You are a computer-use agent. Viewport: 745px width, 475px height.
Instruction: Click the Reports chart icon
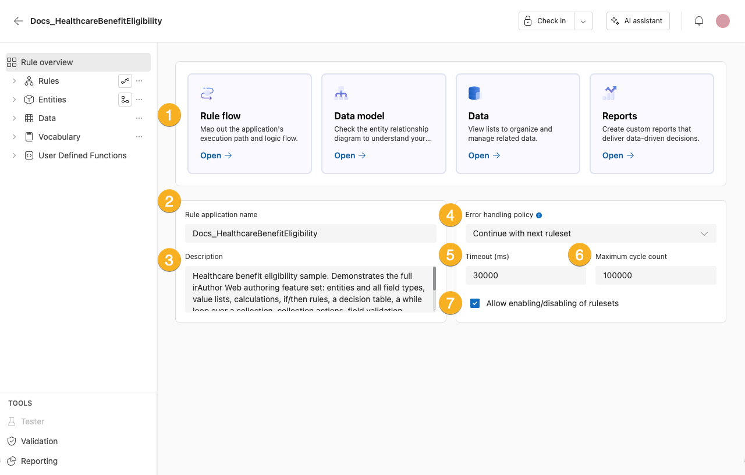point(609,93)
